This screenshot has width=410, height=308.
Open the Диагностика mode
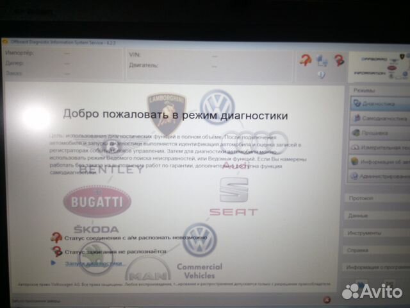click(381, 104)
